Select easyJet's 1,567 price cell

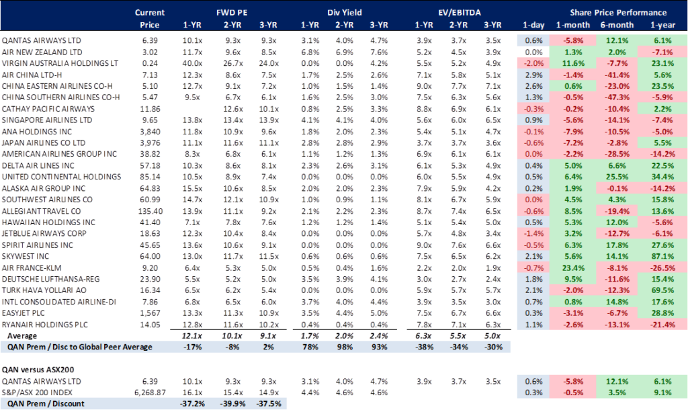[x=150, y=313]
